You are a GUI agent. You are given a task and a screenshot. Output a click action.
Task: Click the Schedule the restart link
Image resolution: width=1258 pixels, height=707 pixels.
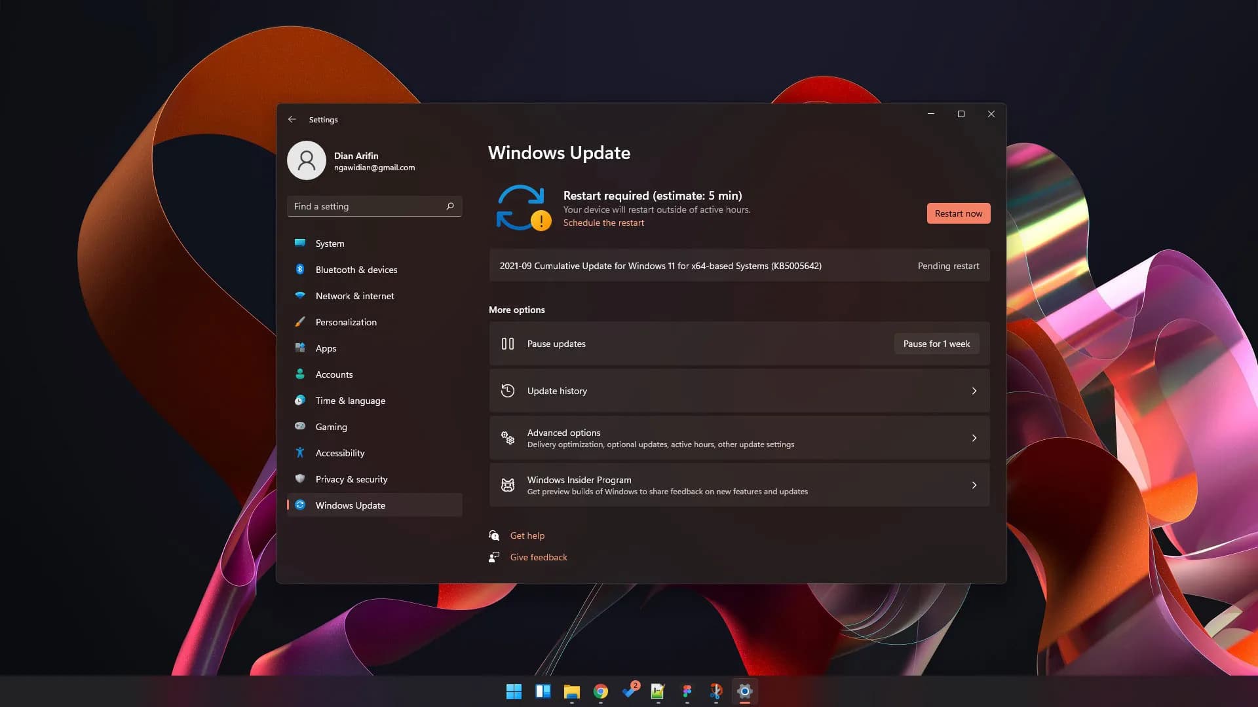tap(603, 223)
